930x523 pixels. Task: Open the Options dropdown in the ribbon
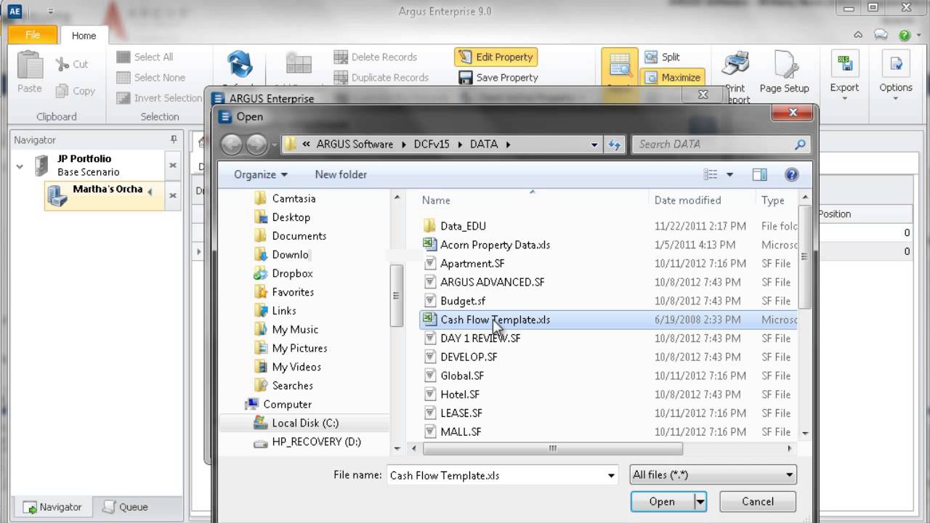tap(895, 76)
